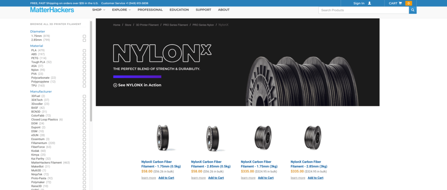Expand the SHOP dropdown menu

tap(99, 10)
